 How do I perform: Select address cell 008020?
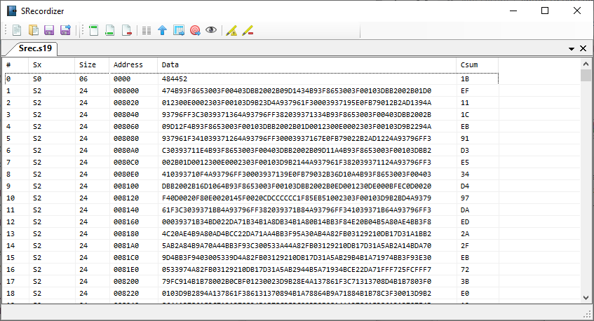coord(126,102)
